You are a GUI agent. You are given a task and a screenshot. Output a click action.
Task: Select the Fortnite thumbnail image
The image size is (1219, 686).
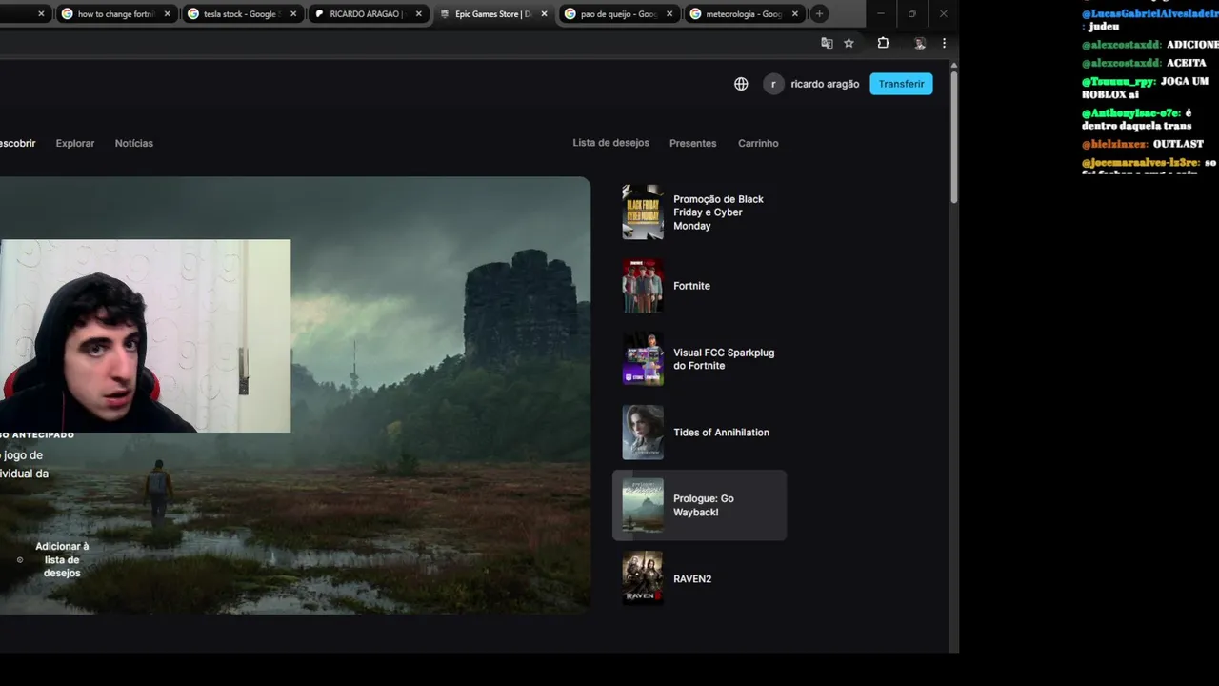[643, 286]
